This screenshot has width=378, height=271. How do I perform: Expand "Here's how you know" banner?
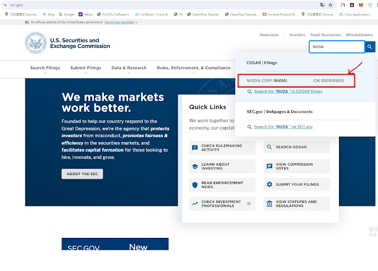121,22
